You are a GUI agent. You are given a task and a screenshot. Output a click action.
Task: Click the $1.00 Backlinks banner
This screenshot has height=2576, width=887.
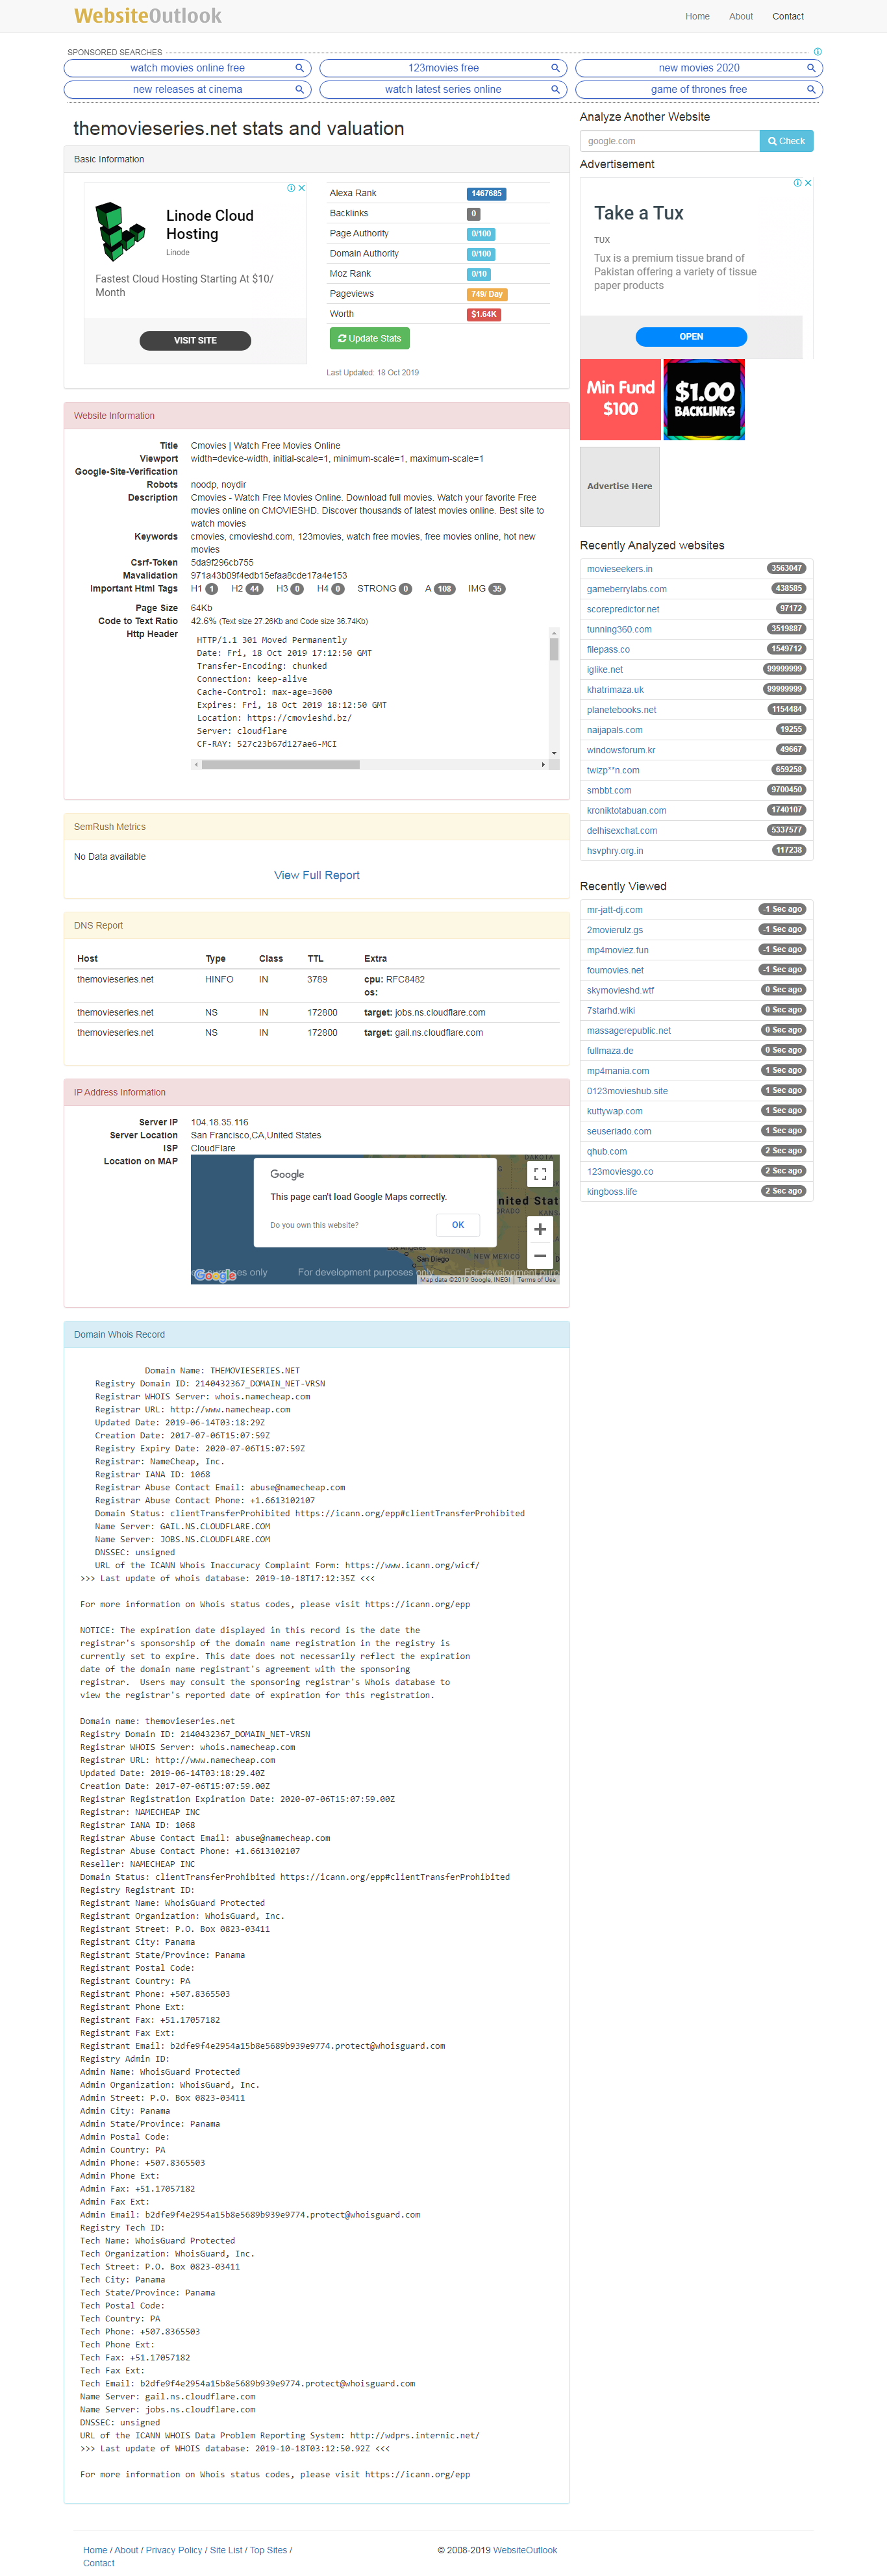click(704, 399)
